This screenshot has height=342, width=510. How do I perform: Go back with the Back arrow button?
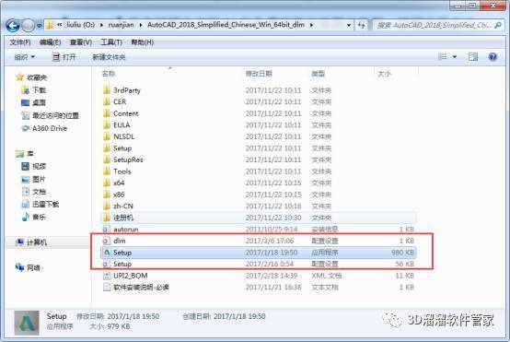coord(13,26)
